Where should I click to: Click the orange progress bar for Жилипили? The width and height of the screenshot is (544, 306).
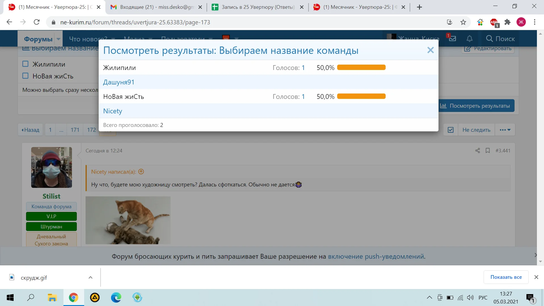[361, 67]
